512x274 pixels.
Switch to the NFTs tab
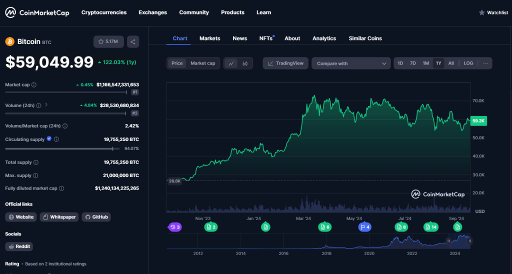point(266,38)
